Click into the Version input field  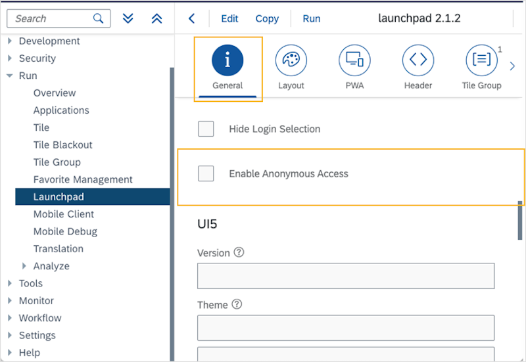[345, 276]
